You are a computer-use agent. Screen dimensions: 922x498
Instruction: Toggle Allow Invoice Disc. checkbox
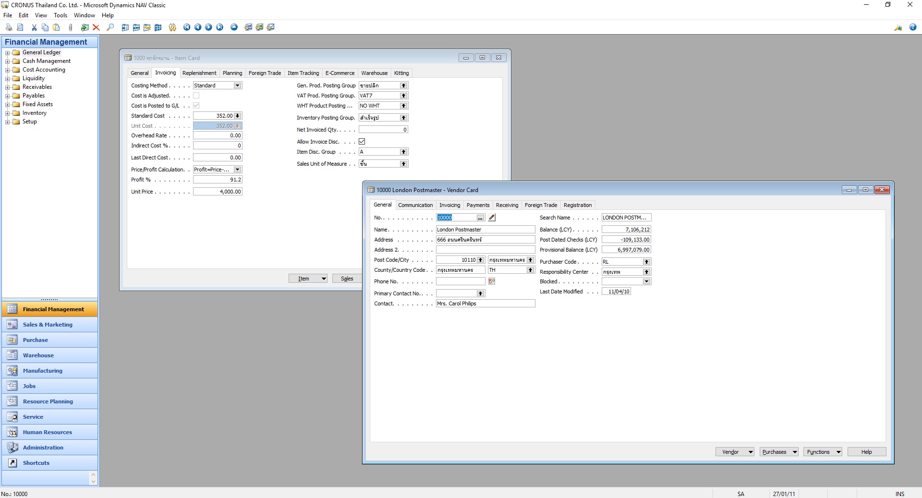[362, 142]
